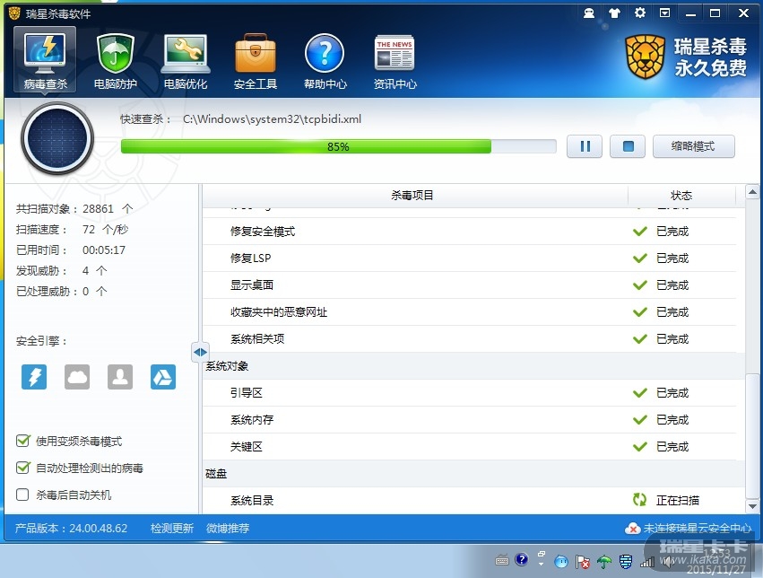Select the cloud security engine icon
Screen dimensions: 763x578
click(x=77, y=376)
